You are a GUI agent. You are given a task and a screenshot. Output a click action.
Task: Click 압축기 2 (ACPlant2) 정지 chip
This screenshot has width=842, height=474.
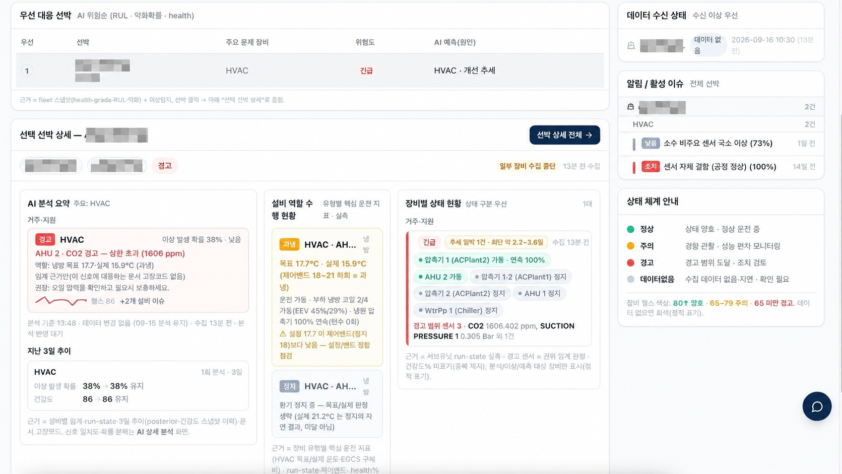click(462, 293)
